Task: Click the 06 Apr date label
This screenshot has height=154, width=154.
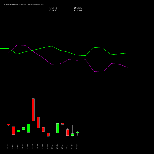Action: click(37, 147)
